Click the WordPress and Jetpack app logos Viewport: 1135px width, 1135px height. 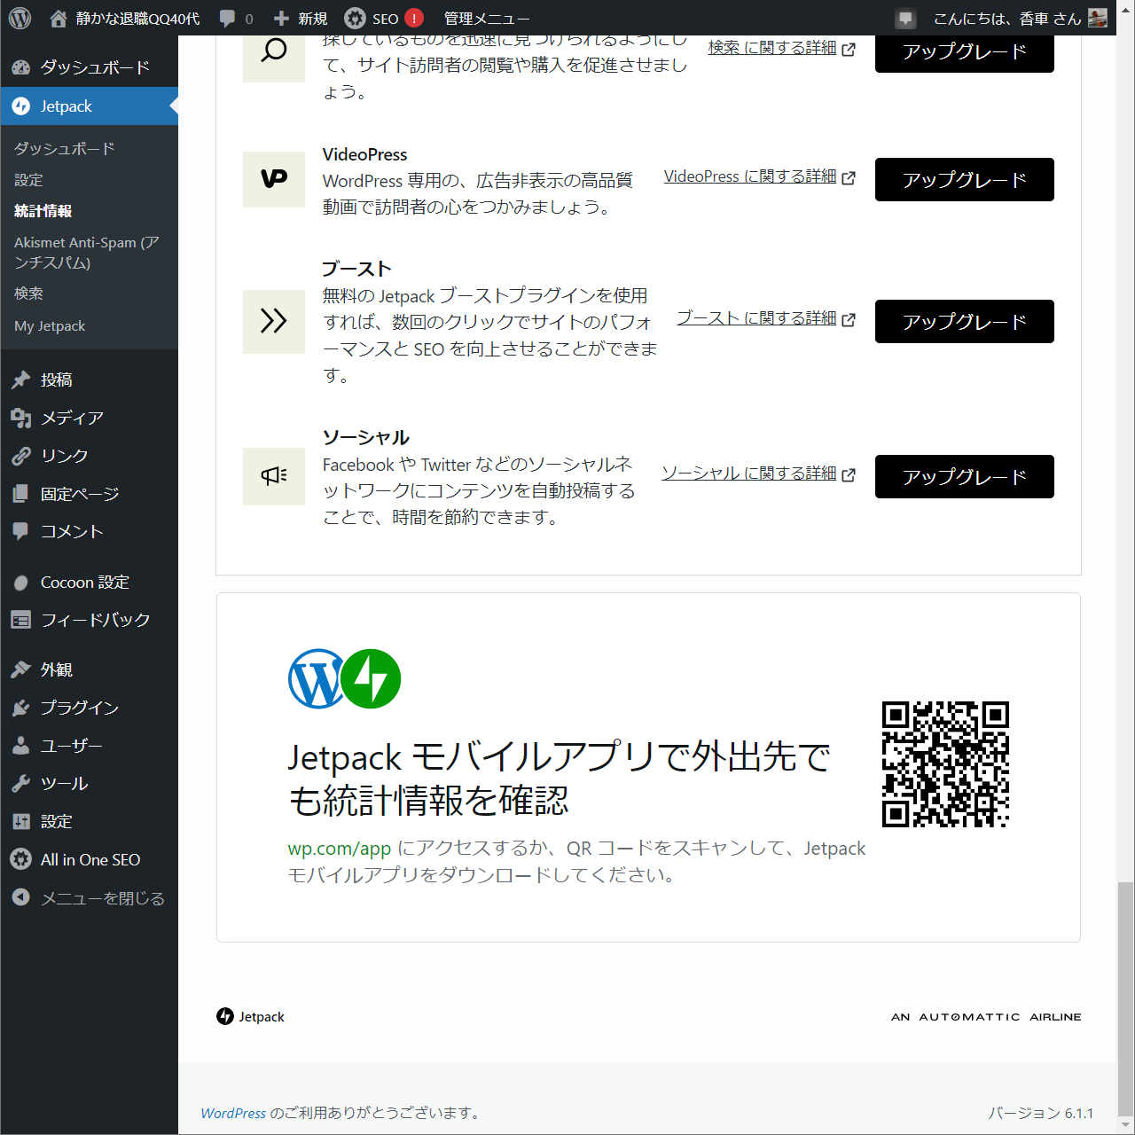pos(344,678)
